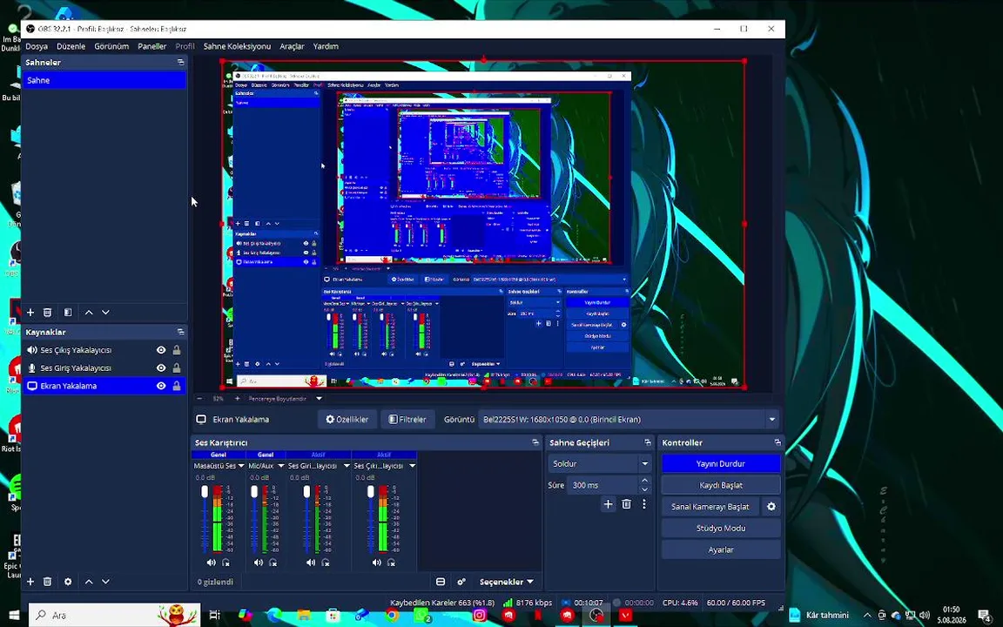Open the Düzenle menu

(x=71, y=46)
